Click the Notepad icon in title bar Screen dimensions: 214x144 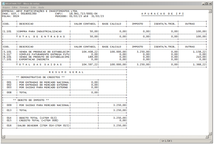click(x=3, y=4)
